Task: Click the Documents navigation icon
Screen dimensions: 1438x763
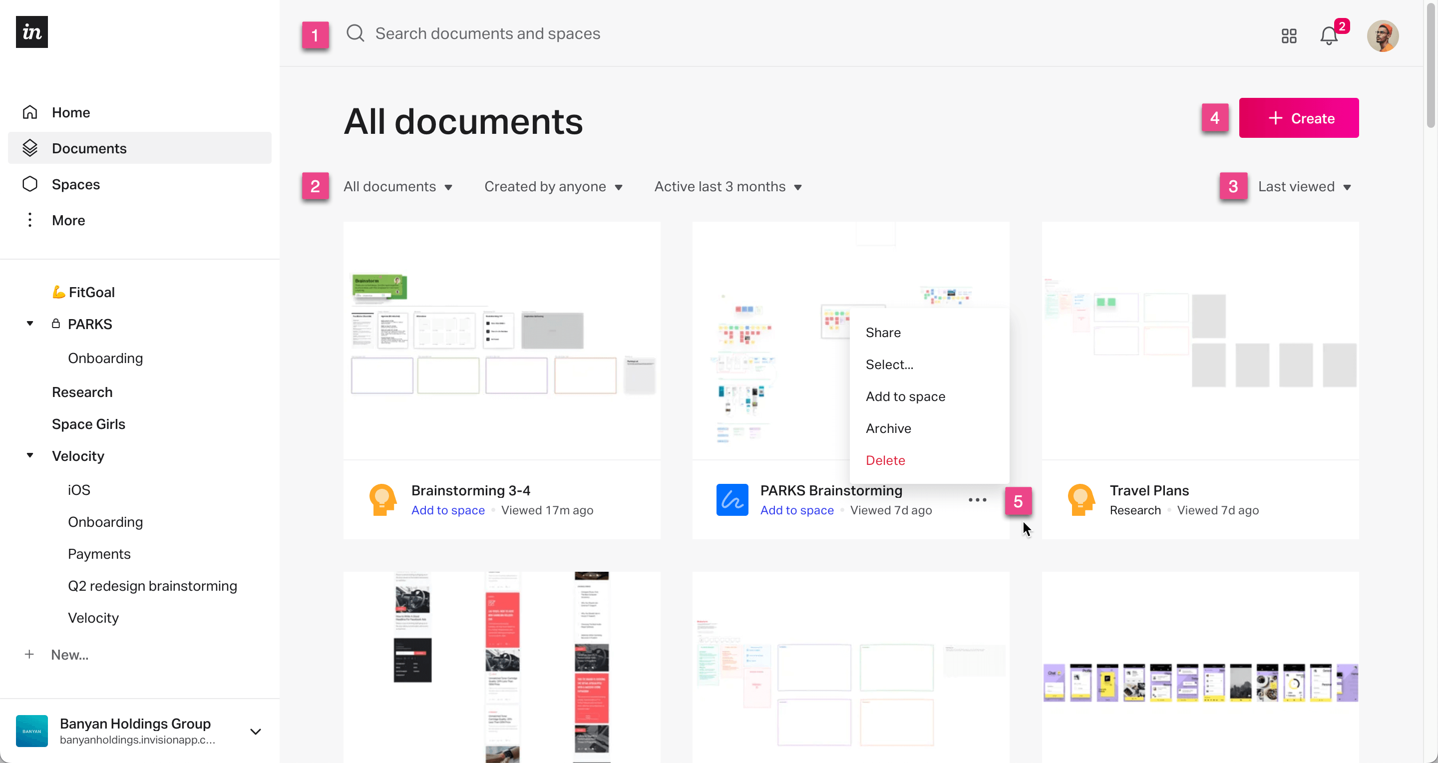Action: 29,147
